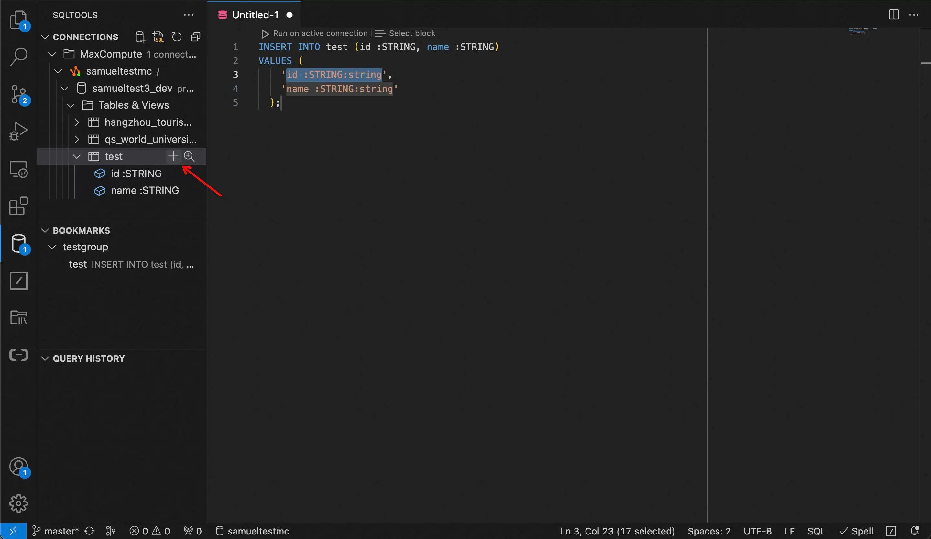Toggle notifications bell in status bar
Image resolution: width=931 pixels, height=539 pixels.
pos(915,531)
